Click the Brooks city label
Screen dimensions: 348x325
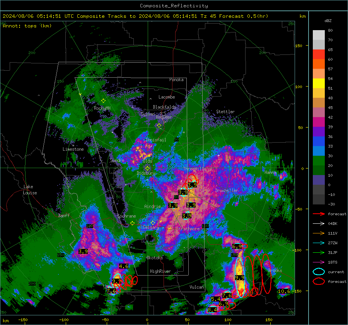[x=275, y=271]
